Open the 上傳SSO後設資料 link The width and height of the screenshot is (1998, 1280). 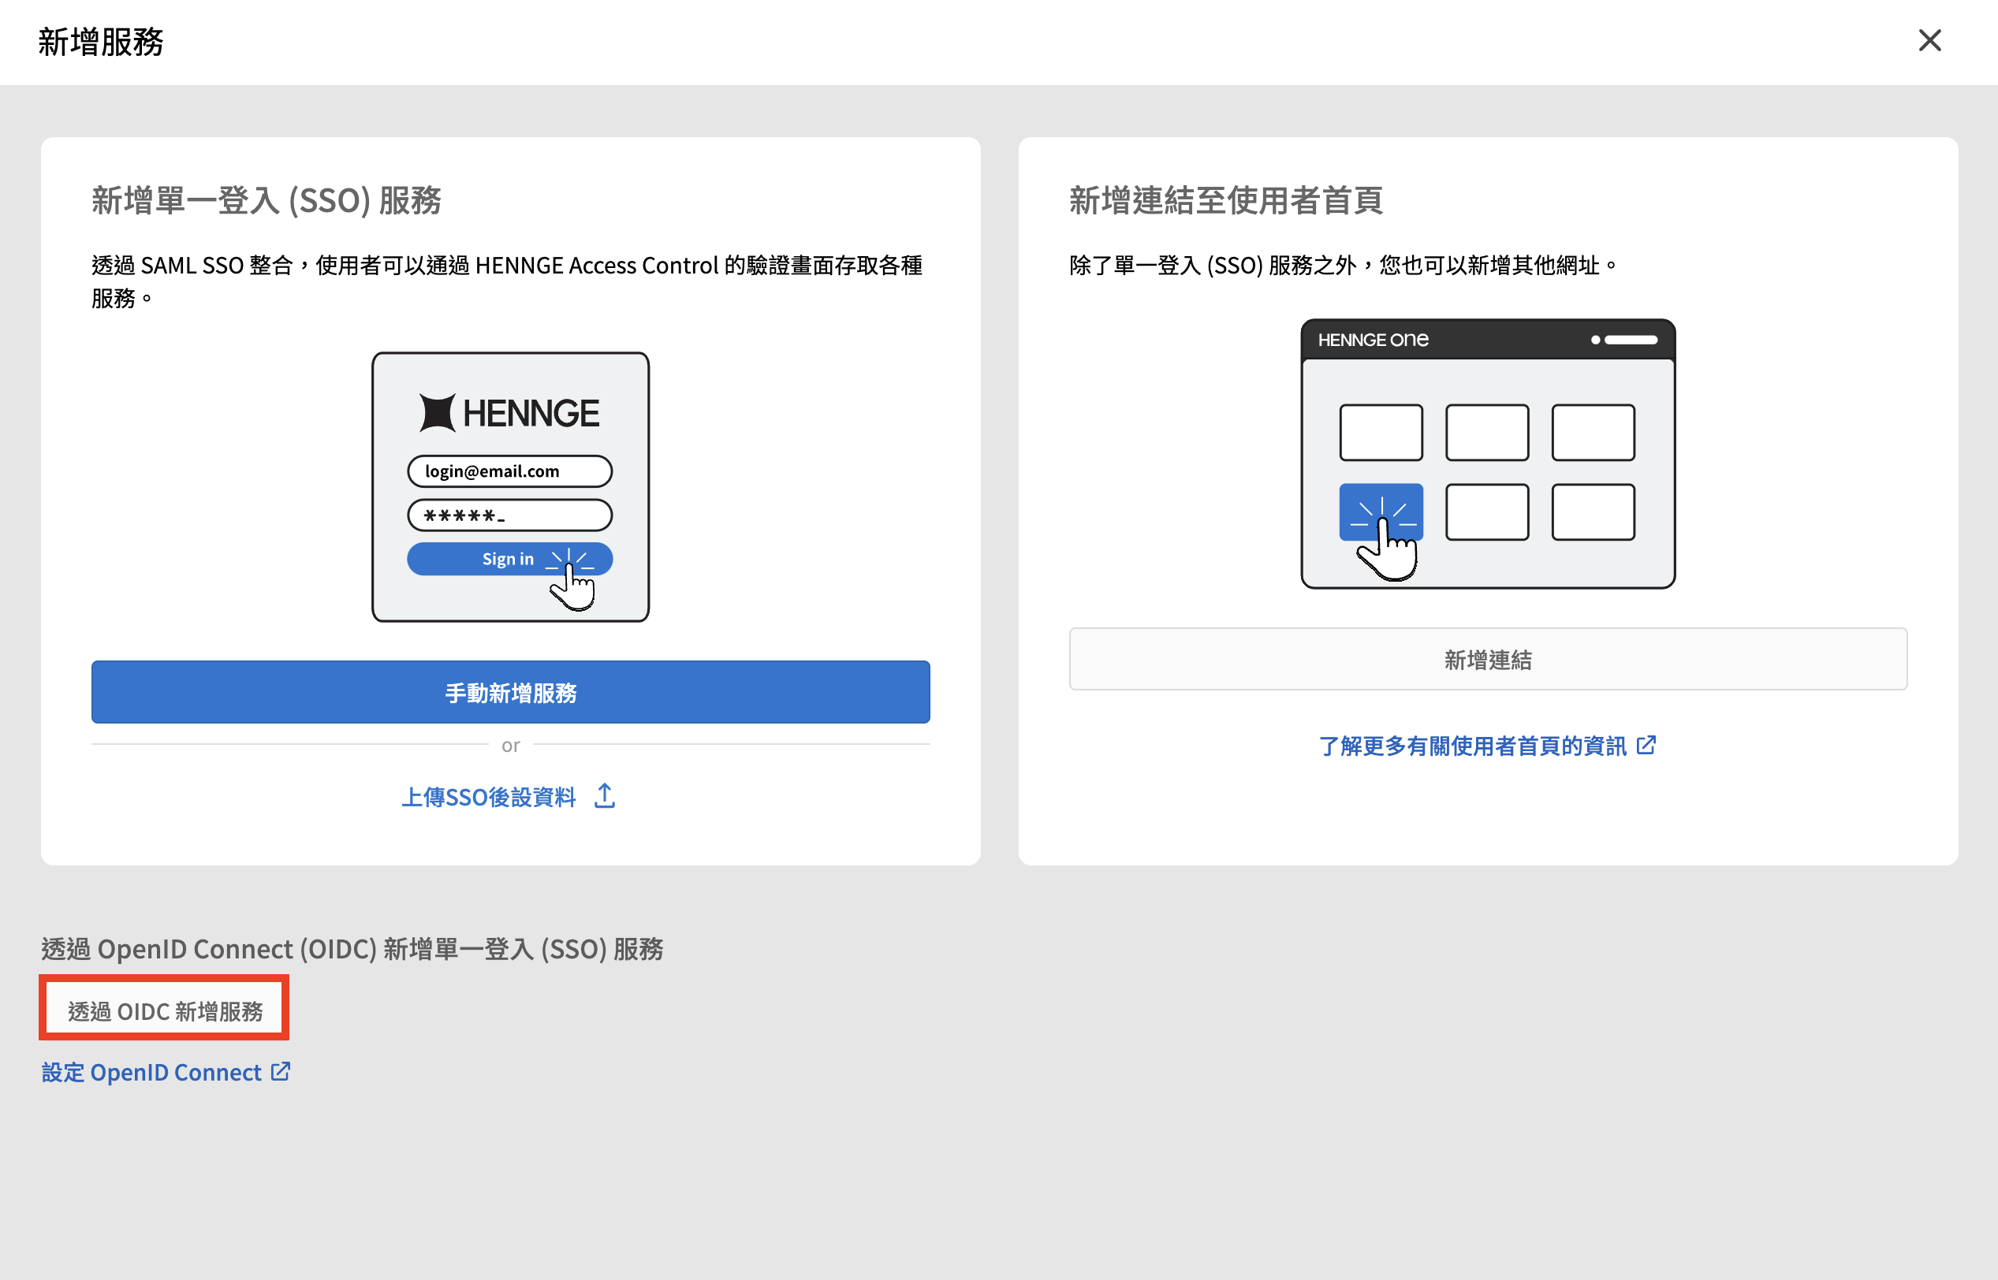(x=488, y=797)
